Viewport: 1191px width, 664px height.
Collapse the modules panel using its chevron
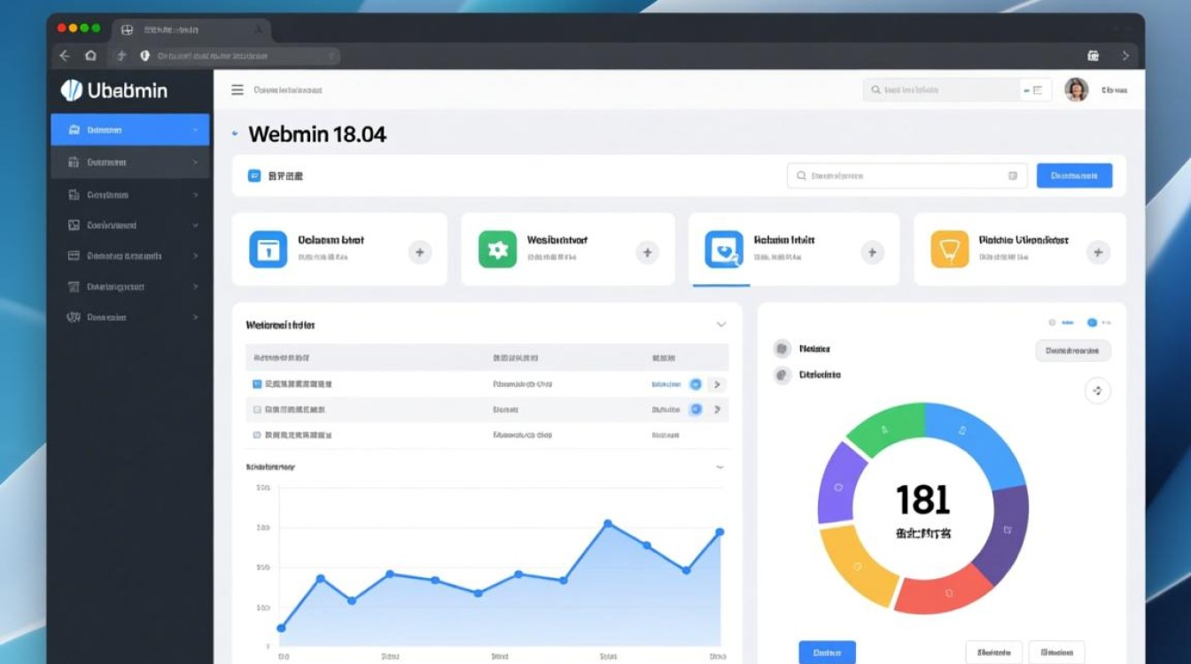(721, 324)
